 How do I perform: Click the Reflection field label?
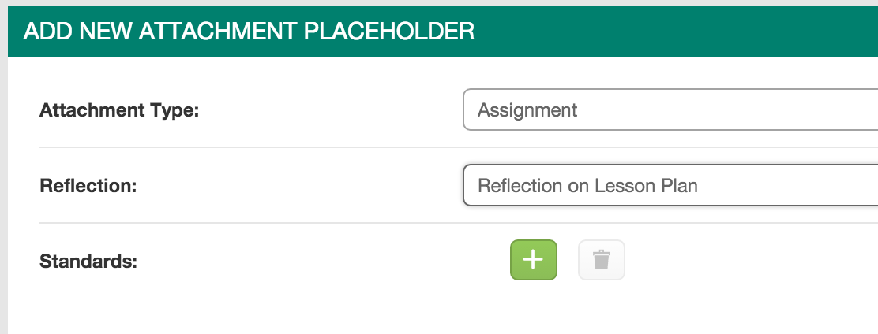point(88,185)
